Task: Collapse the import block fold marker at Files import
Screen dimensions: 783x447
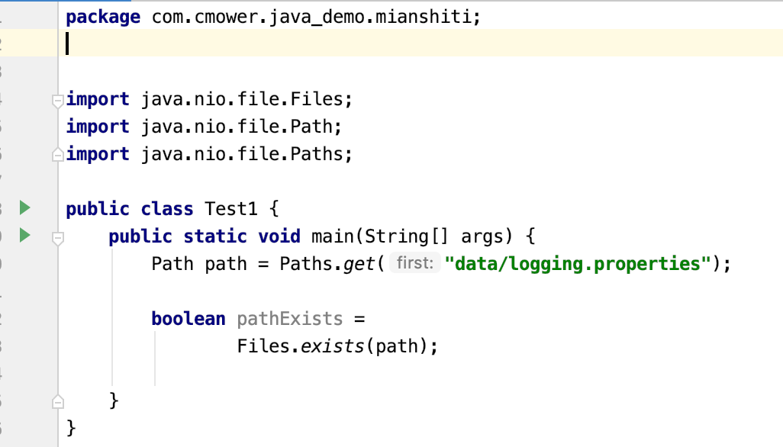Action: 58,101
